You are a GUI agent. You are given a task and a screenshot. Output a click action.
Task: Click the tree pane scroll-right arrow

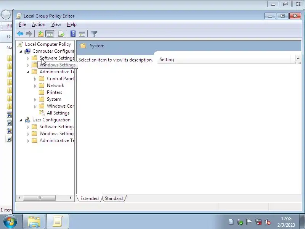coord(71,198)
